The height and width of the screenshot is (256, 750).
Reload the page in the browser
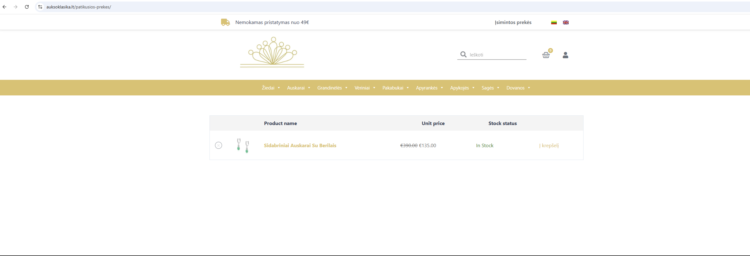(x=27, y=7)
